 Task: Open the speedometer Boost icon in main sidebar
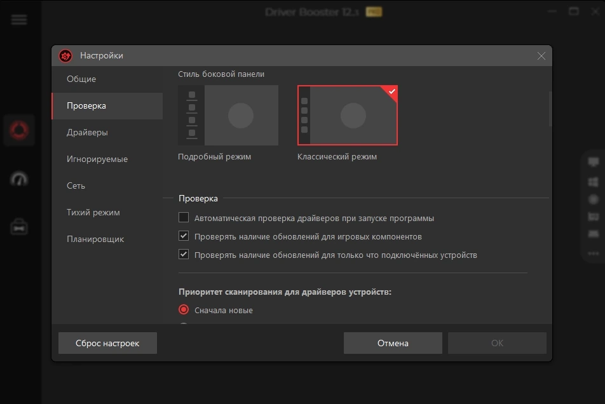[19, 179]
